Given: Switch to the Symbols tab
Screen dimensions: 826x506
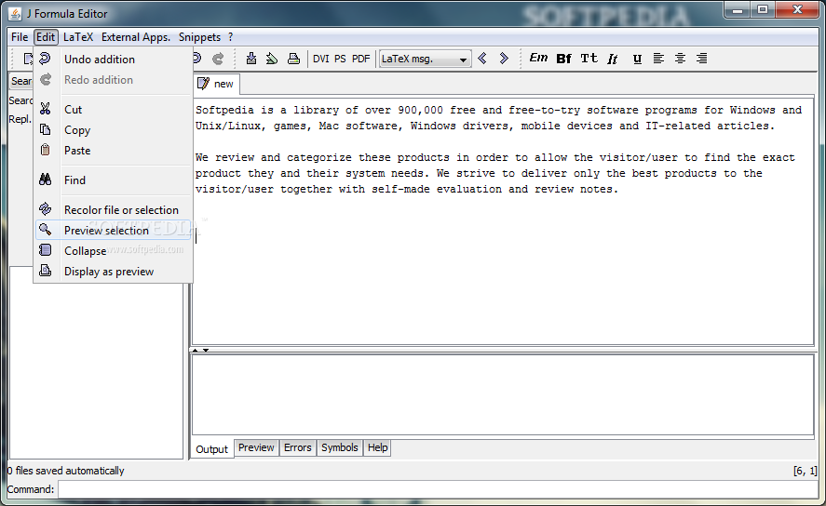Looking at the screenshot, I should (x=340, y=447).
